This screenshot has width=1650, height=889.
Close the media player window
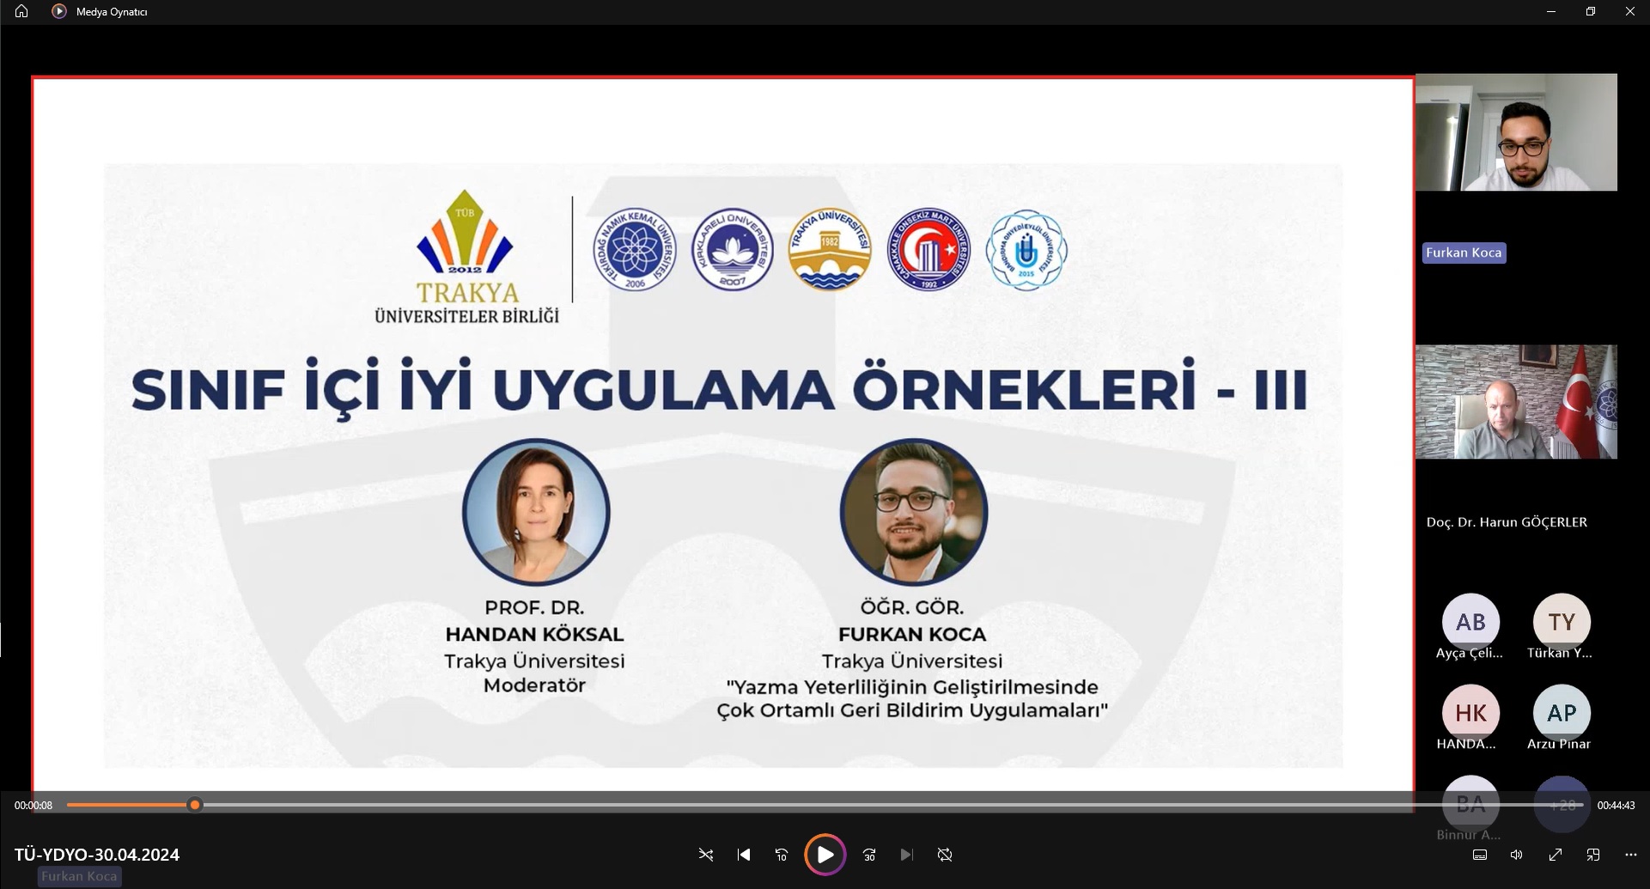coord(1630,12)
